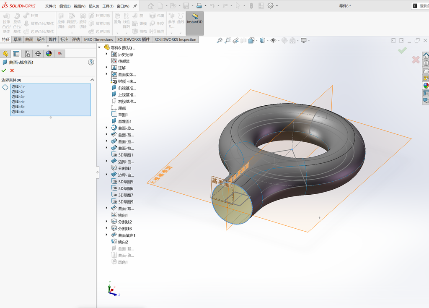The width and height of the screenshot is (429, 308).
Task: Click the Home icon in the top toolbar
Action: (x=150, y=6)
